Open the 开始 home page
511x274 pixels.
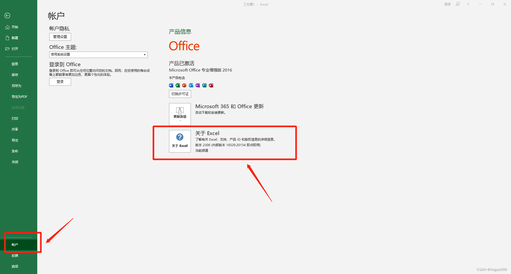[19, 27]
